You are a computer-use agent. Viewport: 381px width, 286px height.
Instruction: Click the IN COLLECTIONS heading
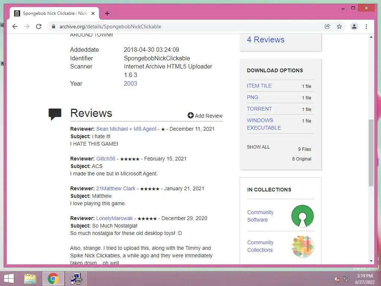tap(269, 190)
